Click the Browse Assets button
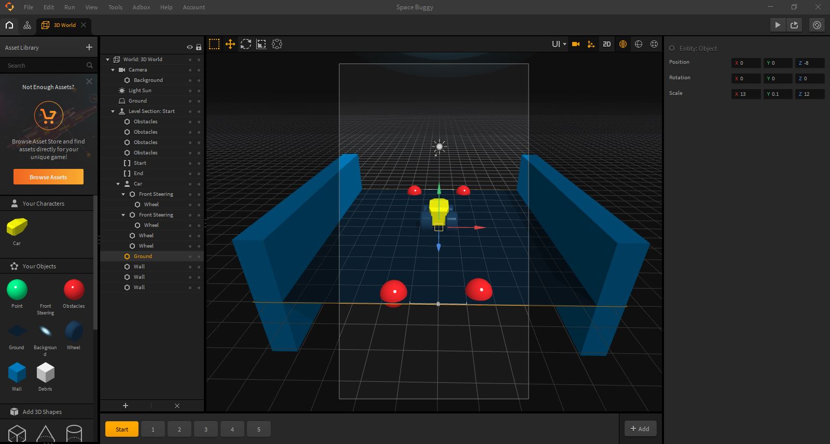The width and height of the screenshot is (830, 444). tap(48, 177)
